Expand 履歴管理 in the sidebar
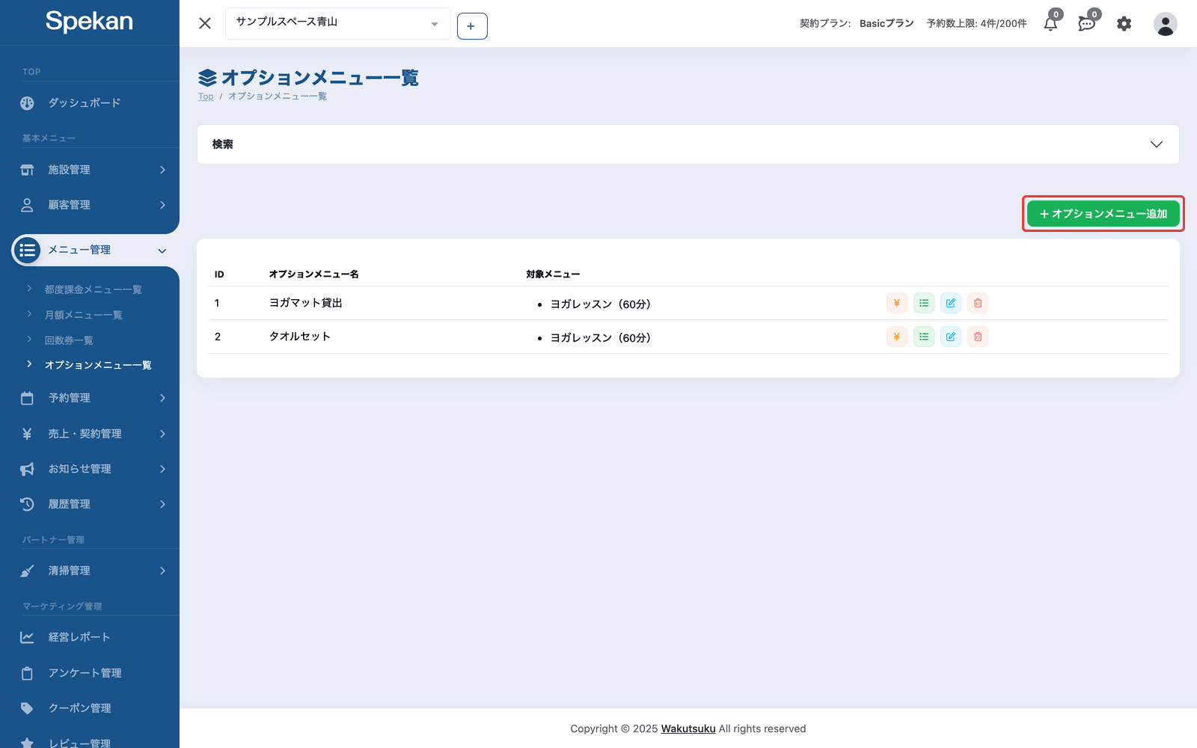 click(x=90, y=504)
